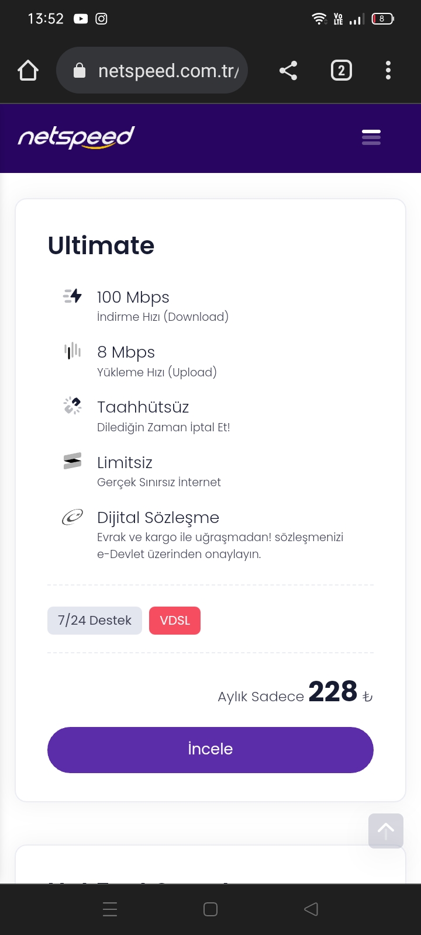This screenshot has height=935, width=421.
Task: Tap the lock icon in address bar
Action: [x=80, y=71]
